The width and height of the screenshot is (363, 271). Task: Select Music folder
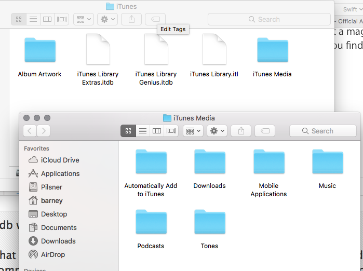click(328, 169)
